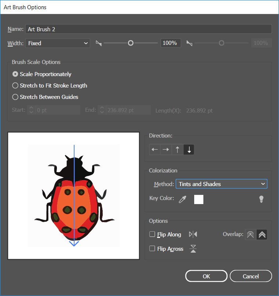Select Stretch to Fit Stroke Length
Viewport: 279px width, 296px height.
point(15,86)
